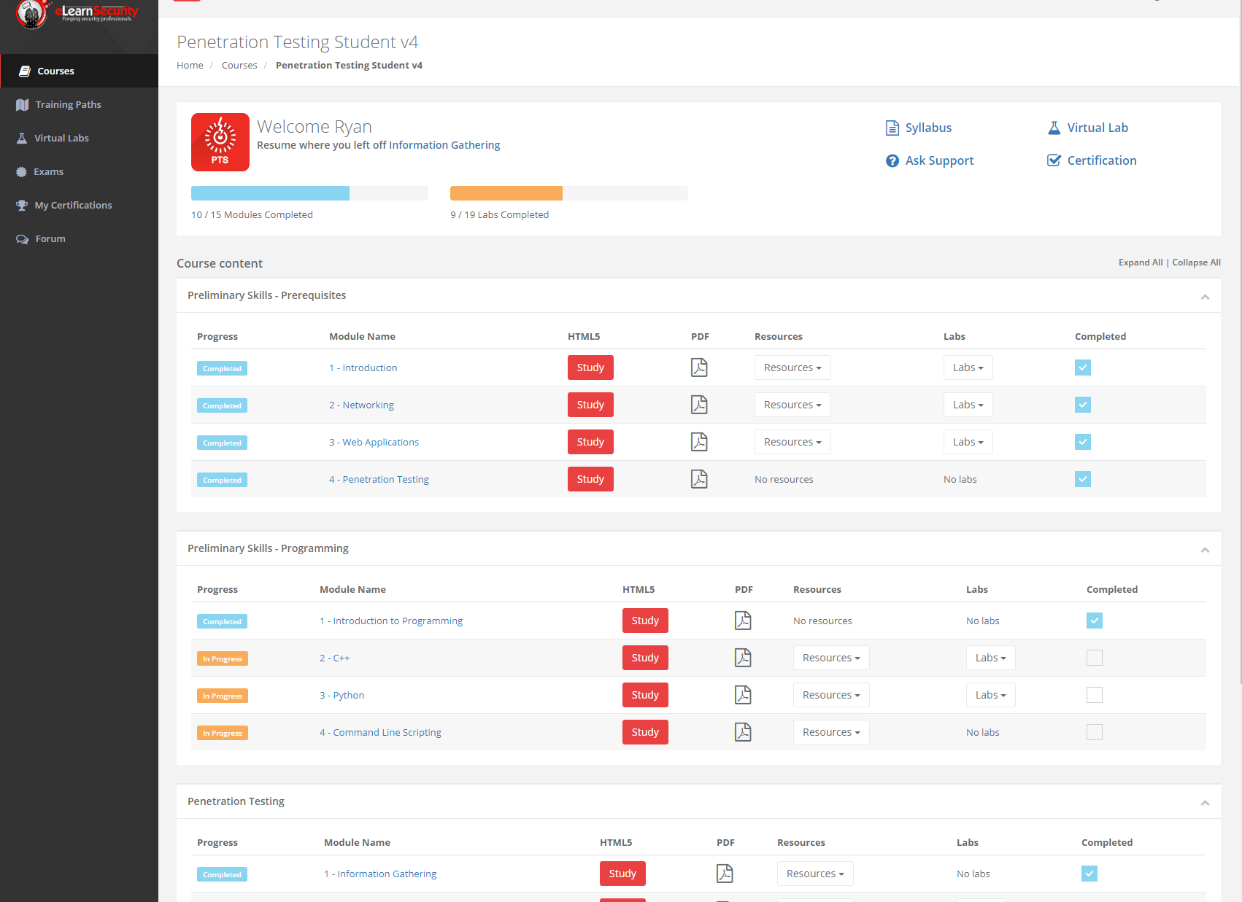Open the PDF for 3 - Web Applications

pos(699,442)
